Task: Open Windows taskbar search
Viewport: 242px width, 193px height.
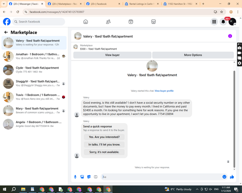Action: (x=14, y=189)
